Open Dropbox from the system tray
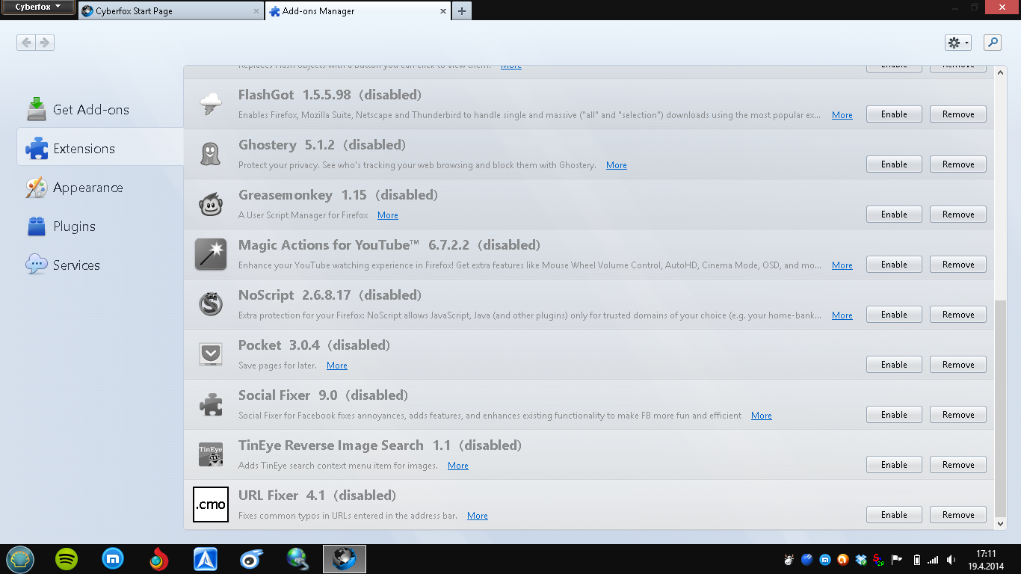 coord(861,559)
